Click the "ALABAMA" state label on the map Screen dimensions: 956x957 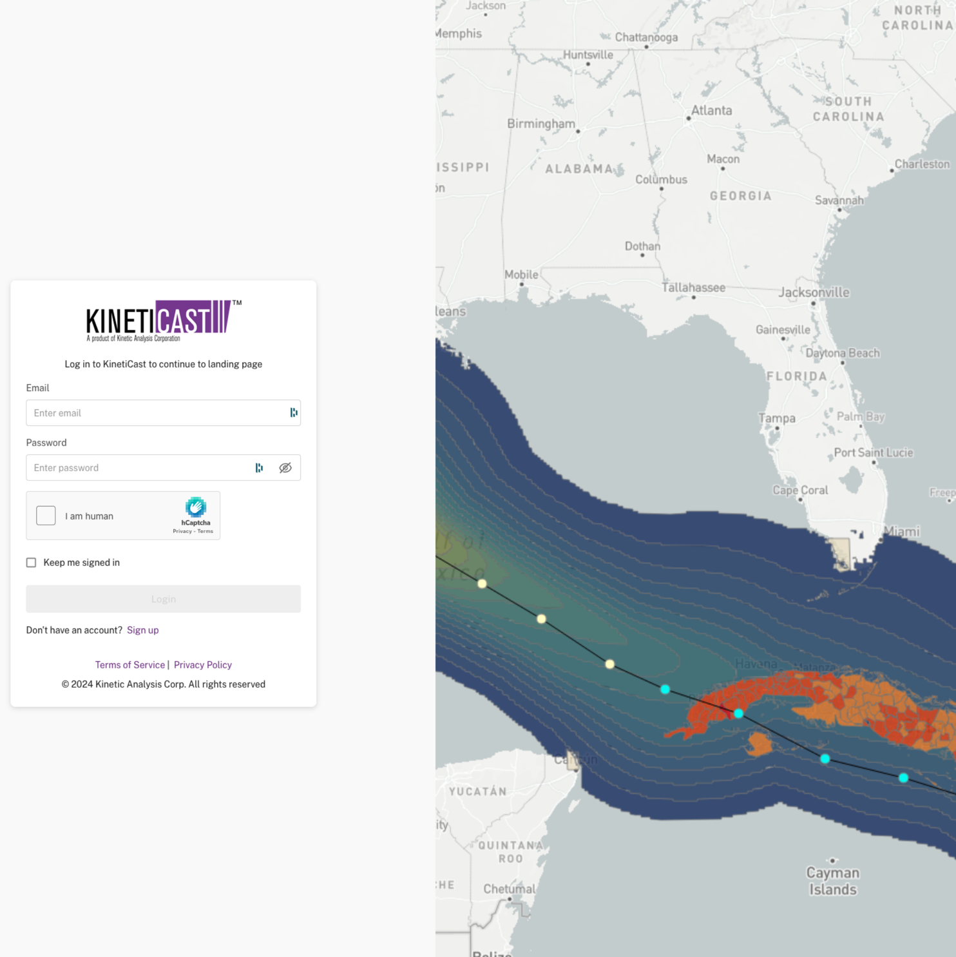[580, 169]
